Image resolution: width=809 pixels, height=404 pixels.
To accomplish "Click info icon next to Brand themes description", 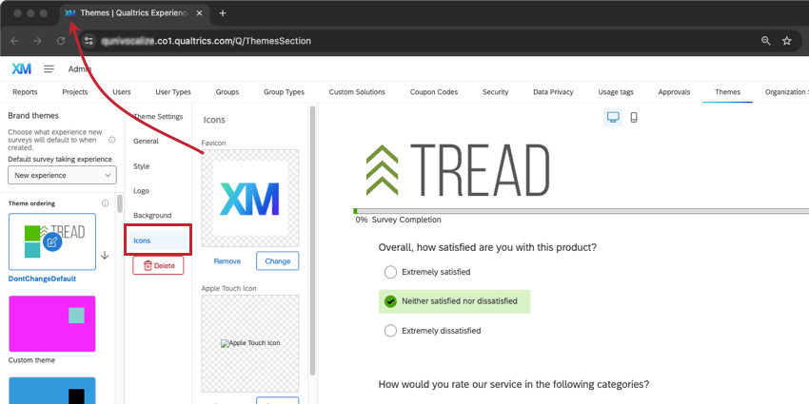I will tap(112, 140).
